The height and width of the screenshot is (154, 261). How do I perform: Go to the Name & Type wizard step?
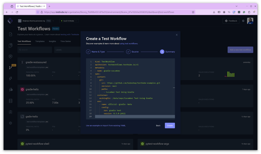(x=95, y=52)
